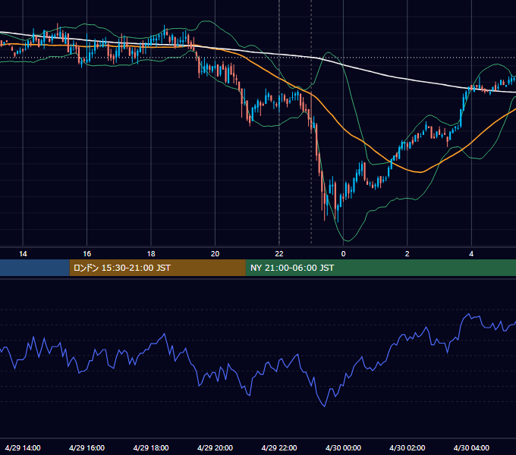Click the blue oscillator line's lowest trough near 4/30 00:00
This screenshot has height=455, width=516.
[x=325, y=406]
